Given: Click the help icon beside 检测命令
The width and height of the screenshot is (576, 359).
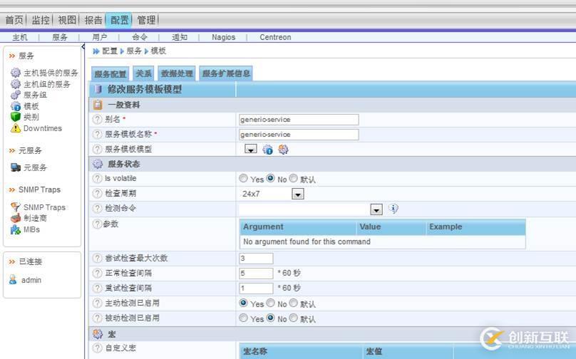Looking at the screenshot, I should click(x=97, y=208).
